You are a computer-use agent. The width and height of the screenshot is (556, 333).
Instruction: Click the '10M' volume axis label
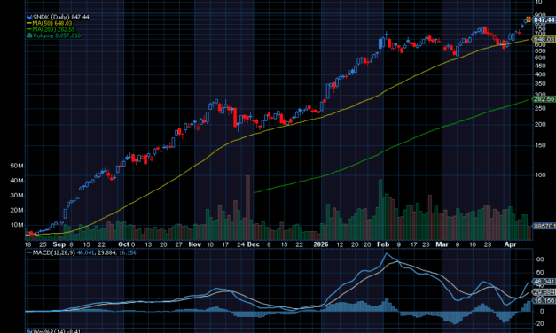17,225
